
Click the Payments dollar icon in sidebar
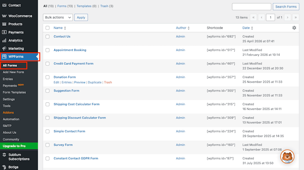(x=4, y=32)
